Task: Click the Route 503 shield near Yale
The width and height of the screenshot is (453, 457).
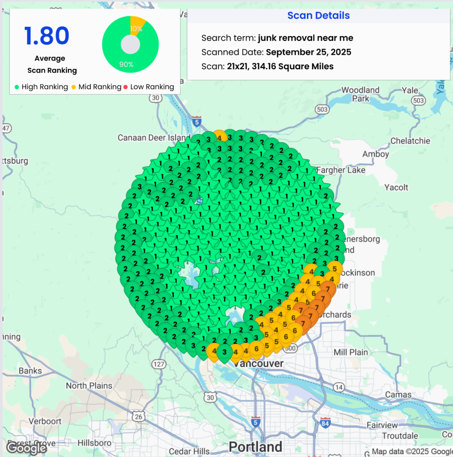Action: (x=418, y=100)
